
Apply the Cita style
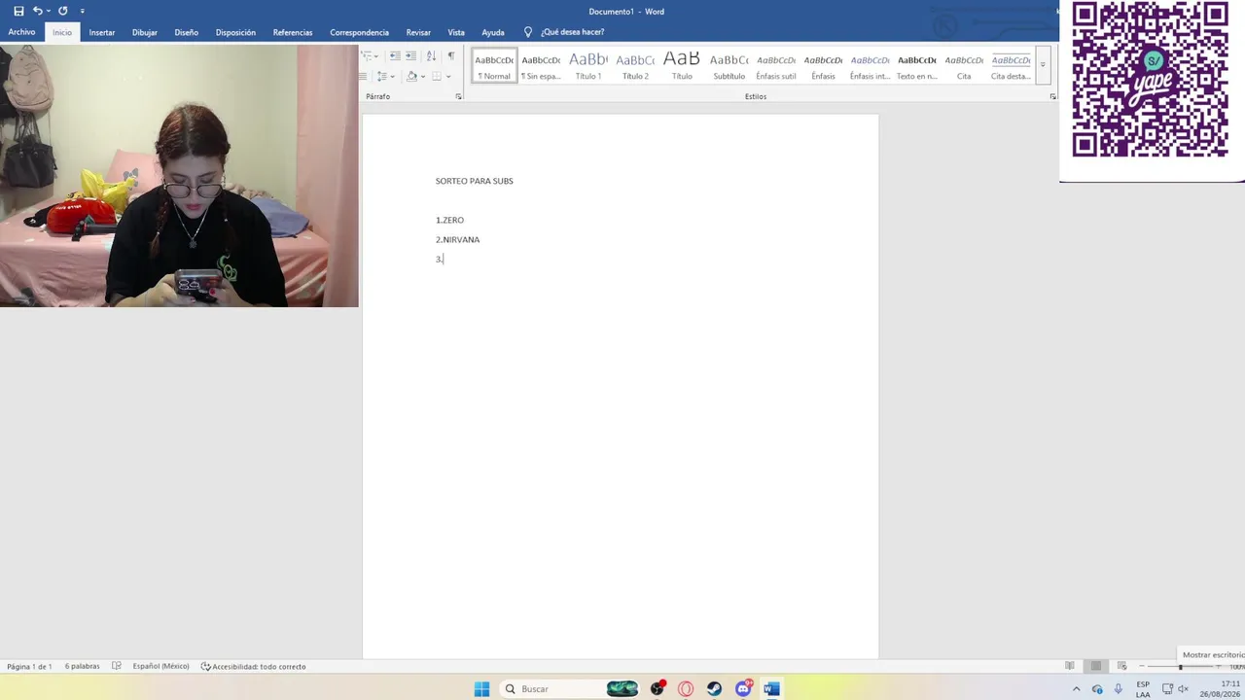coord(964,66)
